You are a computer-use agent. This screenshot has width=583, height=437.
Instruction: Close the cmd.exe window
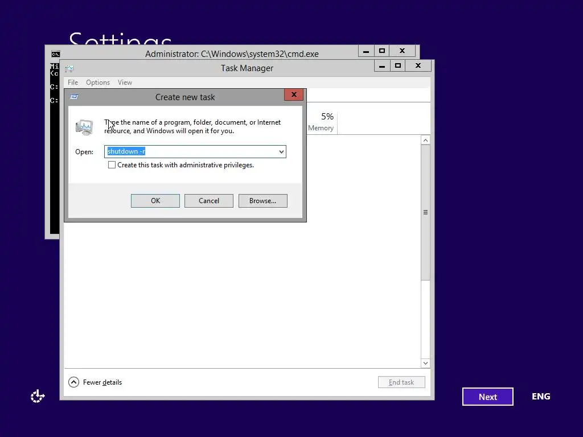pos(403,51)
